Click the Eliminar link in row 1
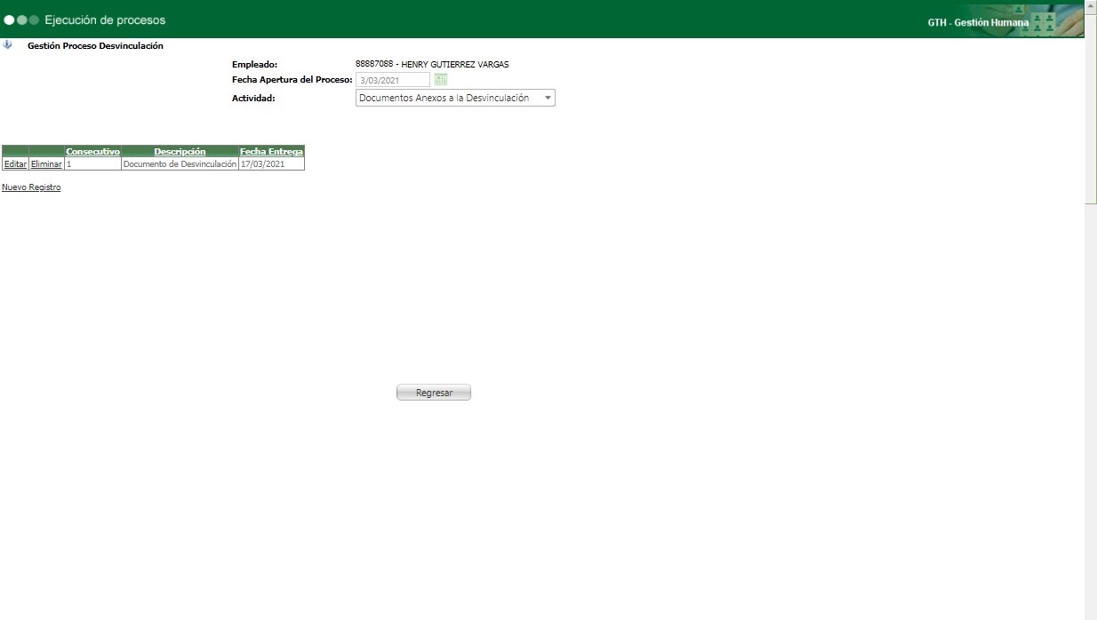Viewport: 1097px width, 620px height. point(46,164)
